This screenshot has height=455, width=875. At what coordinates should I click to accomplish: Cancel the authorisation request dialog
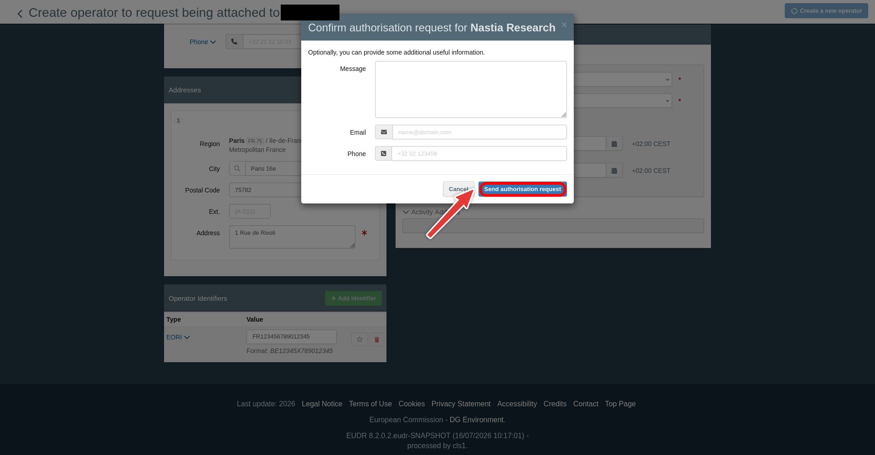coord(458,189)
